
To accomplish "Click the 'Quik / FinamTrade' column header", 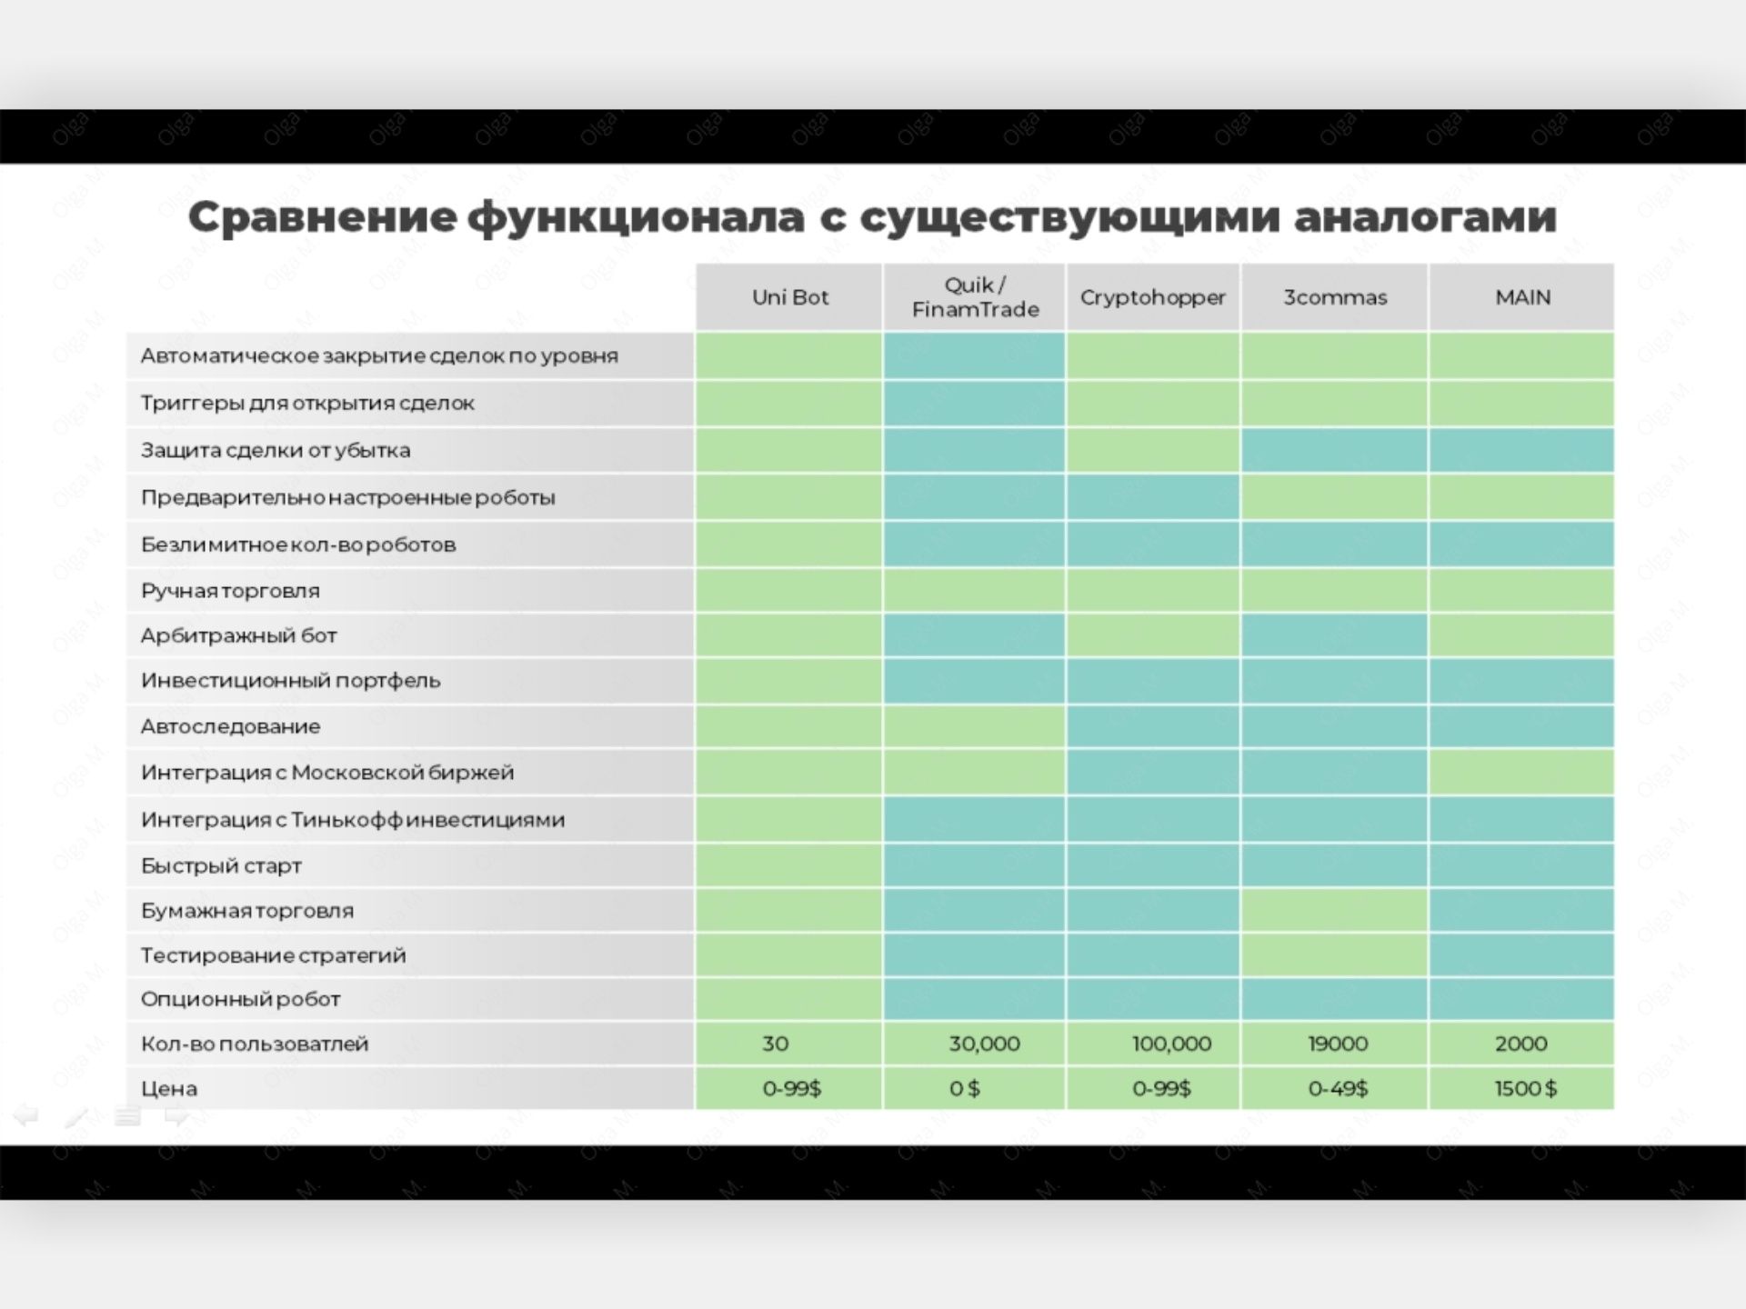I will click(974, 297).
